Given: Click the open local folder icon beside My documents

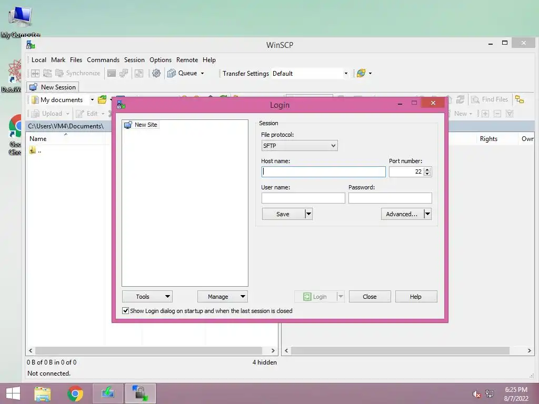Looking at the screenshot, I should click(x=102, y=99).
